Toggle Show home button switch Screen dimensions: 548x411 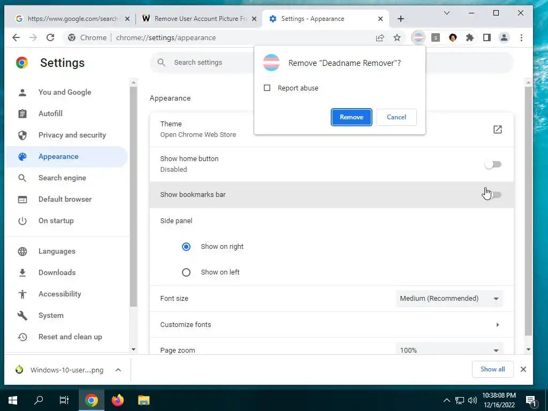[x=493, y=164]
